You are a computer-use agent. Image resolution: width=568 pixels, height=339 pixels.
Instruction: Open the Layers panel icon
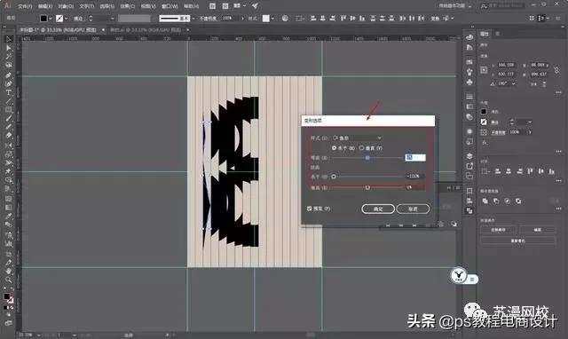pyautogui.click(x=469, y=155)
